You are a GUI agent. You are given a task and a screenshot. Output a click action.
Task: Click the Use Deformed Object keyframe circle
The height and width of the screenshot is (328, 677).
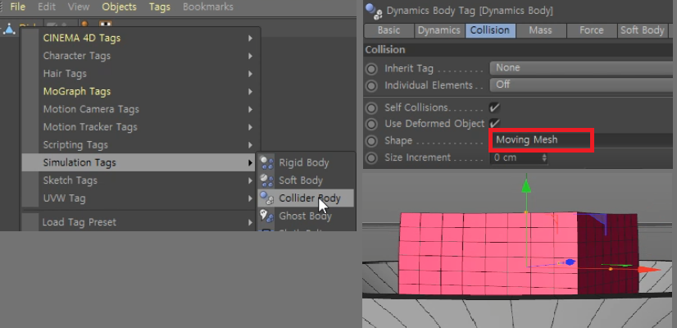click(371, 124)
